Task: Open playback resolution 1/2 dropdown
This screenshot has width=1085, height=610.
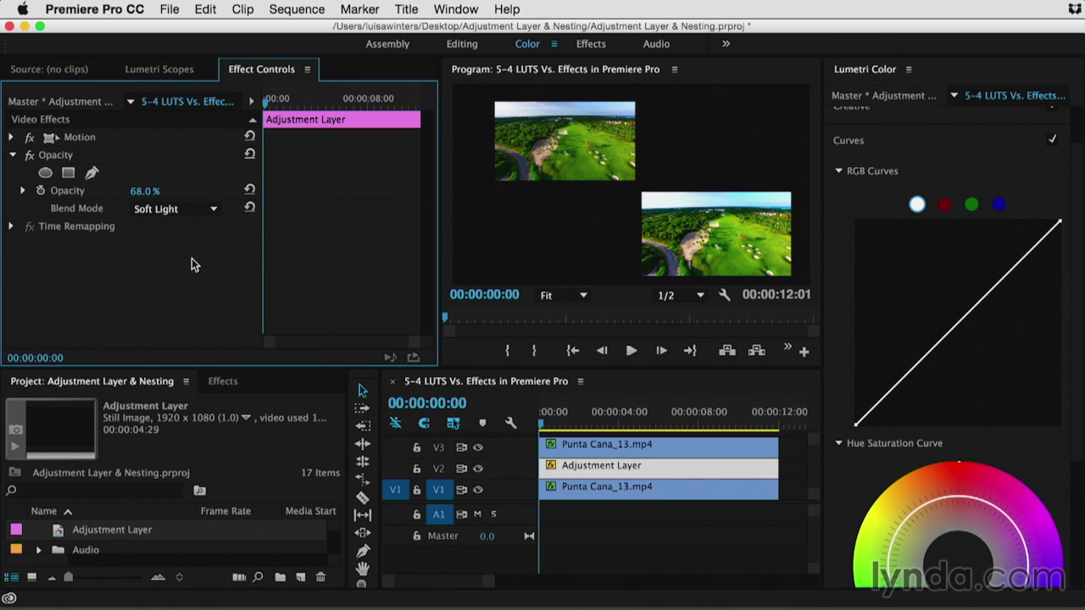Action: pos(681,295)
